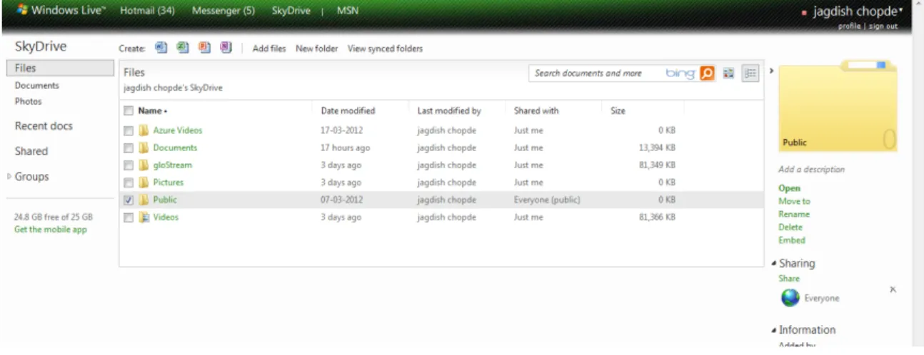
Task: Click the Public folder icon in list
Action: pos(144,200)
